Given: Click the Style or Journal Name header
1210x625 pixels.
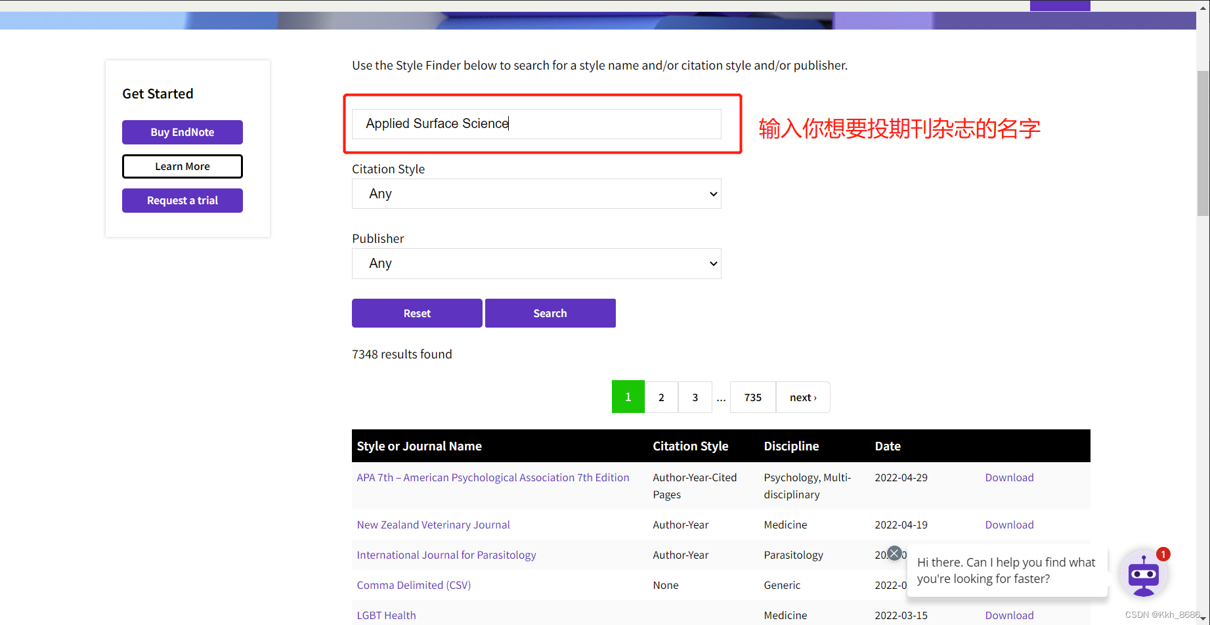Looking at the screenshot, I should click(419, 446).
